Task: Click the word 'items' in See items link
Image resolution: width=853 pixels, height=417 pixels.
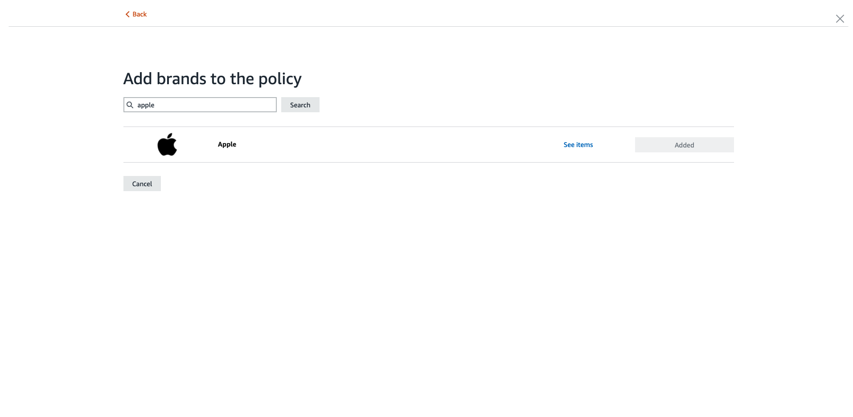Action: pos(585,145)
